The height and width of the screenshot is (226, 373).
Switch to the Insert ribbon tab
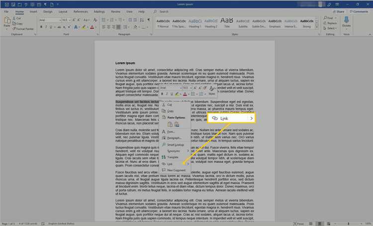coord(33,11)
